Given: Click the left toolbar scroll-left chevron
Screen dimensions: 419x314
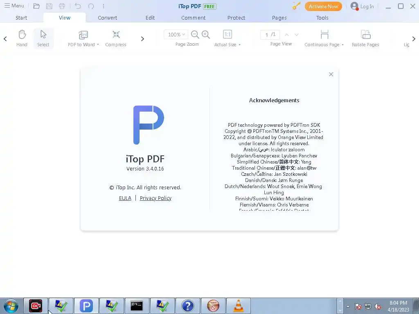Looking at the screenshot, I should 5,39.
